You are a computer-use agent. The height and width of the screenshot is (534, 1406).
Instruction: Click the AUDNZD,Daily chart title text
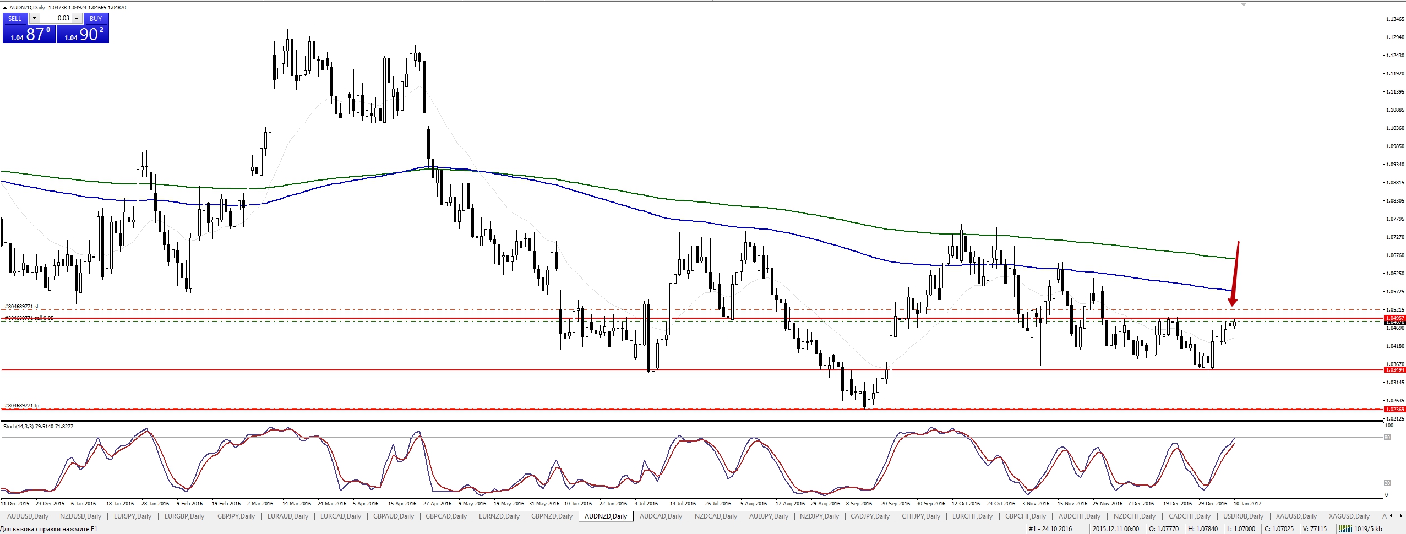[28, 8]
